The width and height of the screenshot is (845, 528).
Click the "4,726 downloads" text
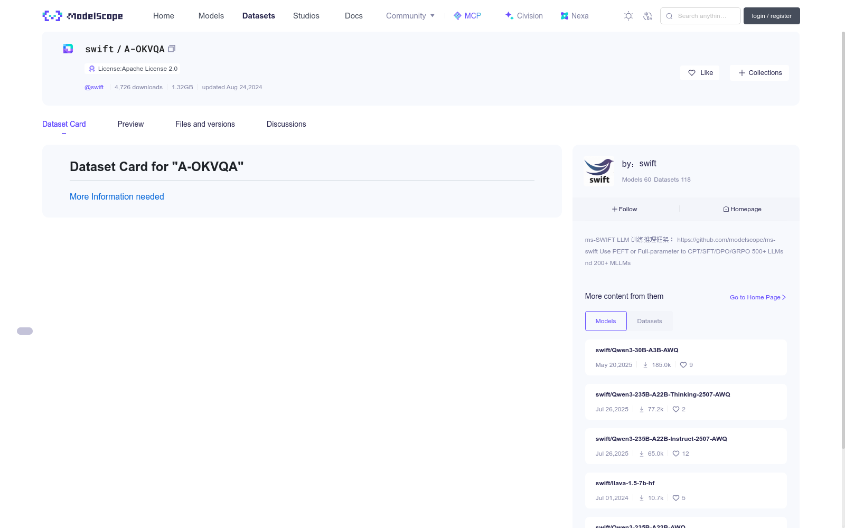coord(138,87)
